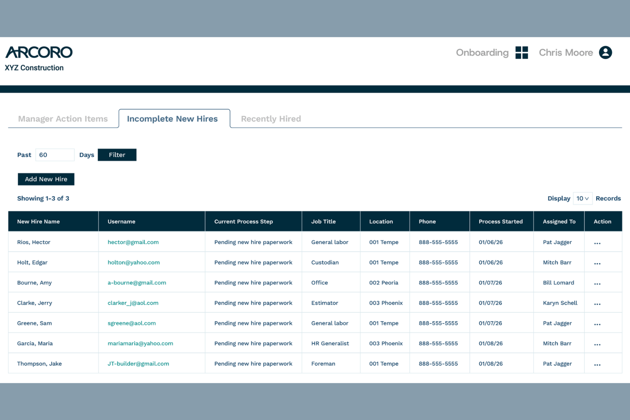Image resolution: width=630 pixels, height=420 pixels.
Task: Open action menu for Clarke, Jerry row
Action: tap(597, 304)
